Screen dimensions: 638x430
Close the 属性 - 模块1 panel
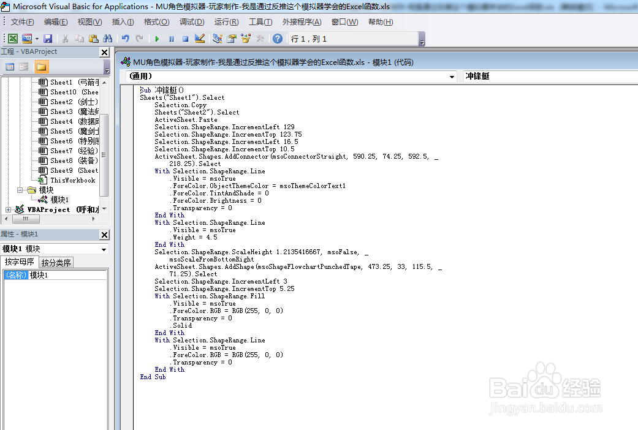[x=105, y=235]
